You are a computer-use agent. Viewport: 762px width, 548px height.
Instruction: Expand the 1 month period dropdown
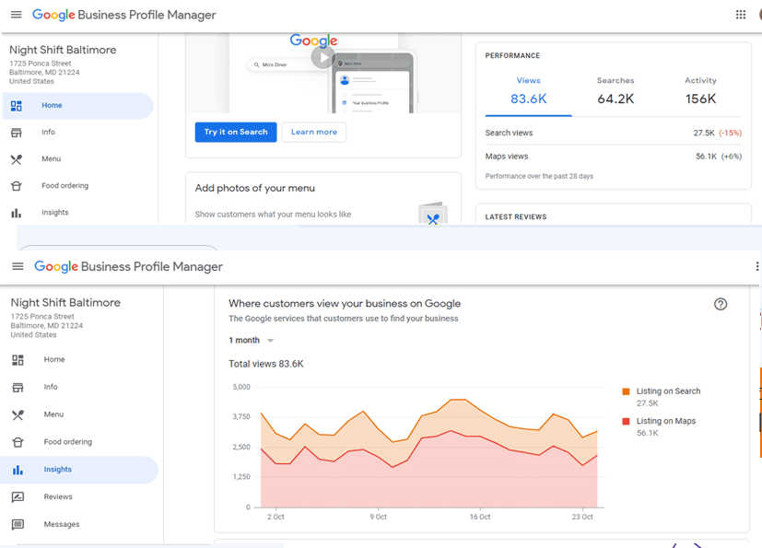[252, 340]
